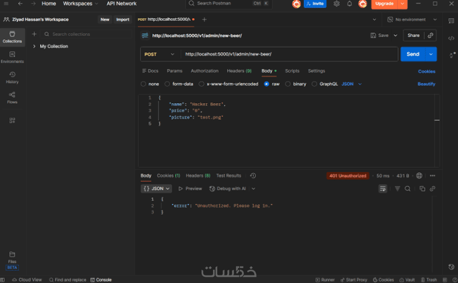Open the Save options dropdown arrow
This screenshot has height=283, width=458.
point(396,36)
